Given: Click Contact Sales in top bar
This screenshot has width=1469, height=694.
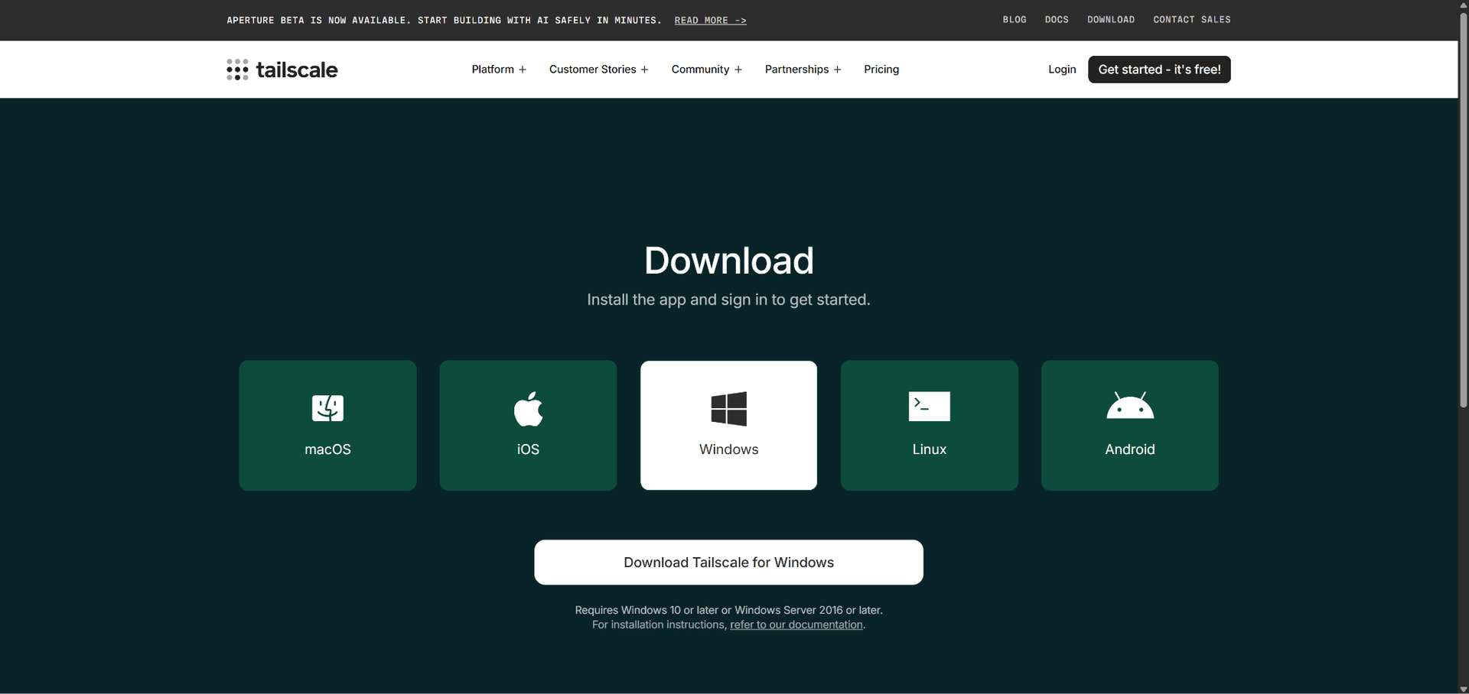Looking at the screenshot, I should pyautogui.click(x=1192, y=20).
